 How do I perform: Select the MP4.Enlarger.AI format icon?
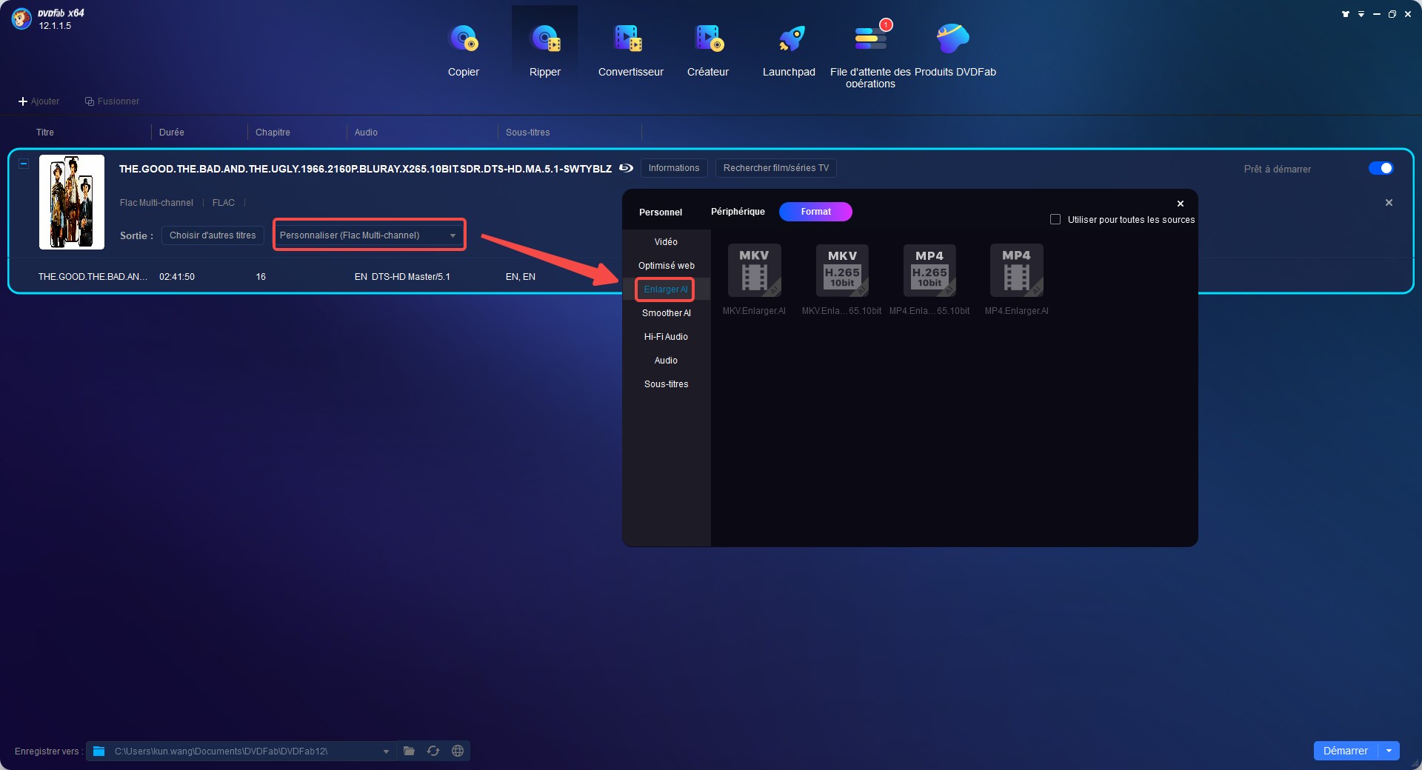point(1016,270)
